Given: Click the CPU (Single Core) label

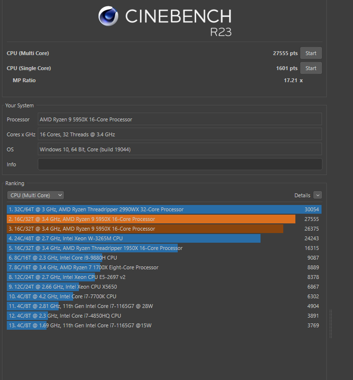Looking at the screenshot, I should coord(29,68).
